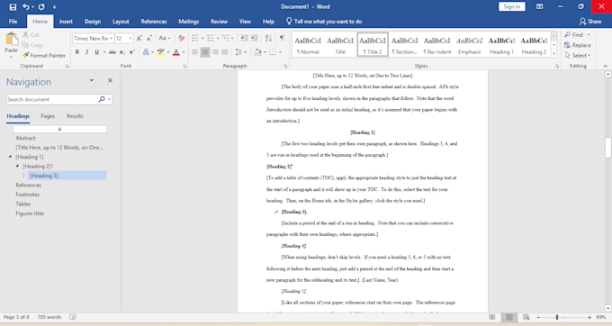Open the Review tab
This screenshot has width=612, height=326.
(219, 22)
